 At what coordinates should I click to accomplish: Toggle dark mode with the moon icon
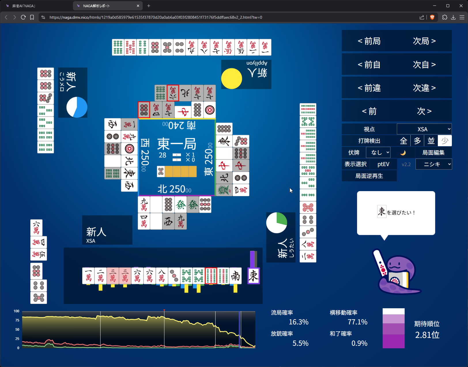[x=403, y=153]
